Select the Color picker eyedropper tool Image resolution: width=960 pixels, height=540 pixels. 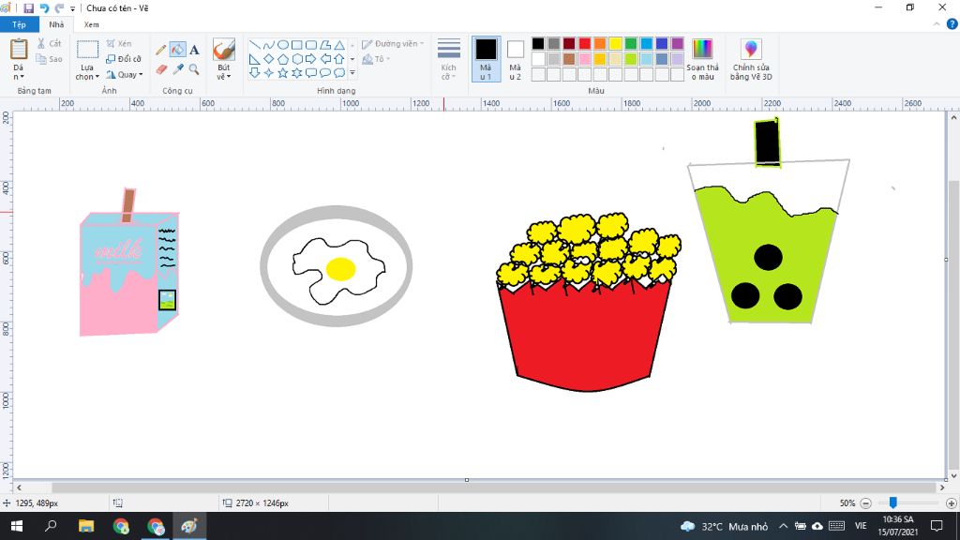[177, 69]
